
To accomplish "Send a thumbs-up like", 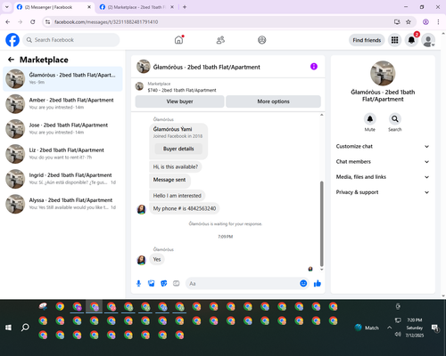I will (318, 284).
